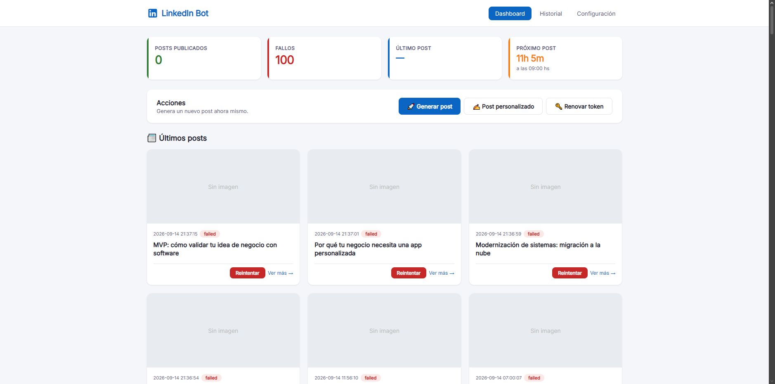Viewport: 775px width, 384px height.
Task: Click the Fallos 100 stat card
Action: 324,58
